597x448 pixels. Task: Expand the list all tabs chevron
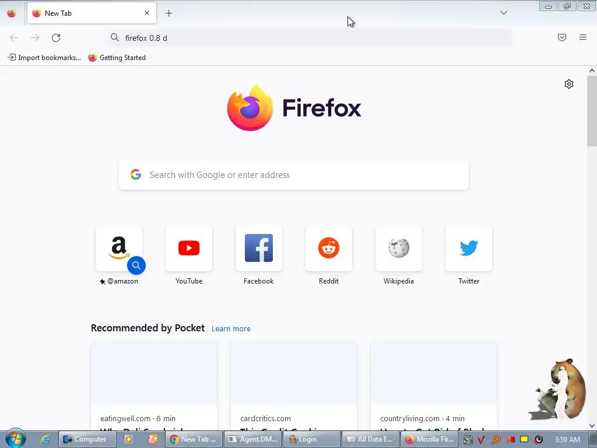click(503, 13)
